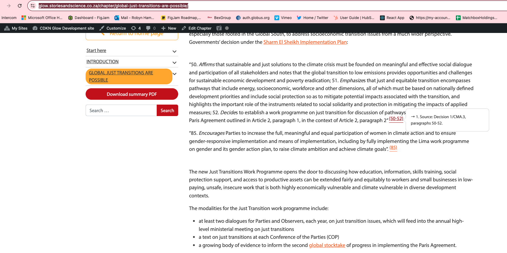Open the My Sites admin menu

16,28
